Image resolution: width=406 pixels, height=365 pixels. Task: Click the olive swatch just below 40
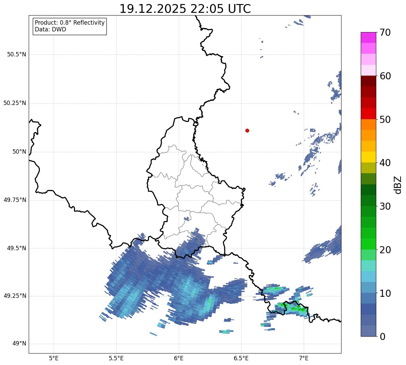369,168
